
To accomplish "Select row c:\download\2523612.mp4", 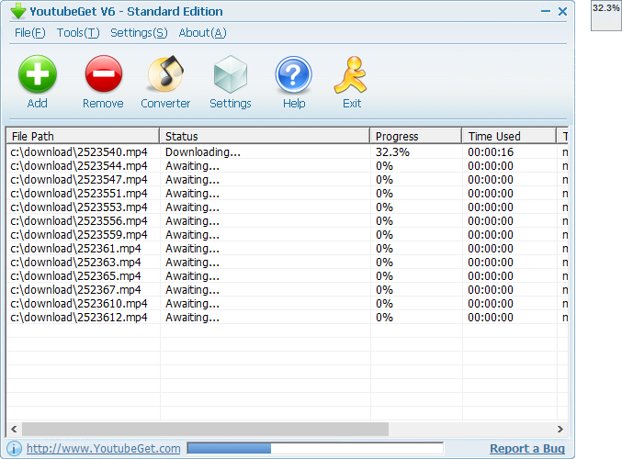I will (x=288, y=317).
